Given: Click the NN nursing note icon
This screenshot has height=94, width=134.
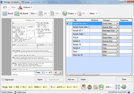Looking at the screenshot, I should 52,14.
